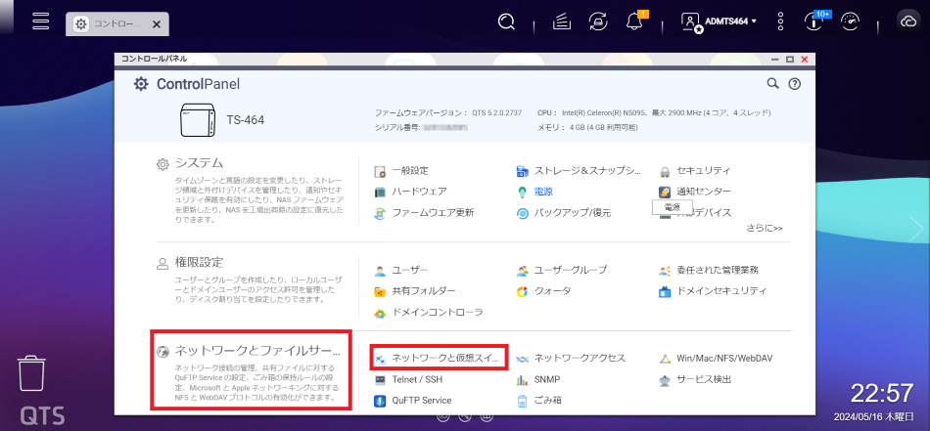Viewport: 930px width, 431px height.
Task: Open Control Panel help question mark
Action: coord(794,84)
